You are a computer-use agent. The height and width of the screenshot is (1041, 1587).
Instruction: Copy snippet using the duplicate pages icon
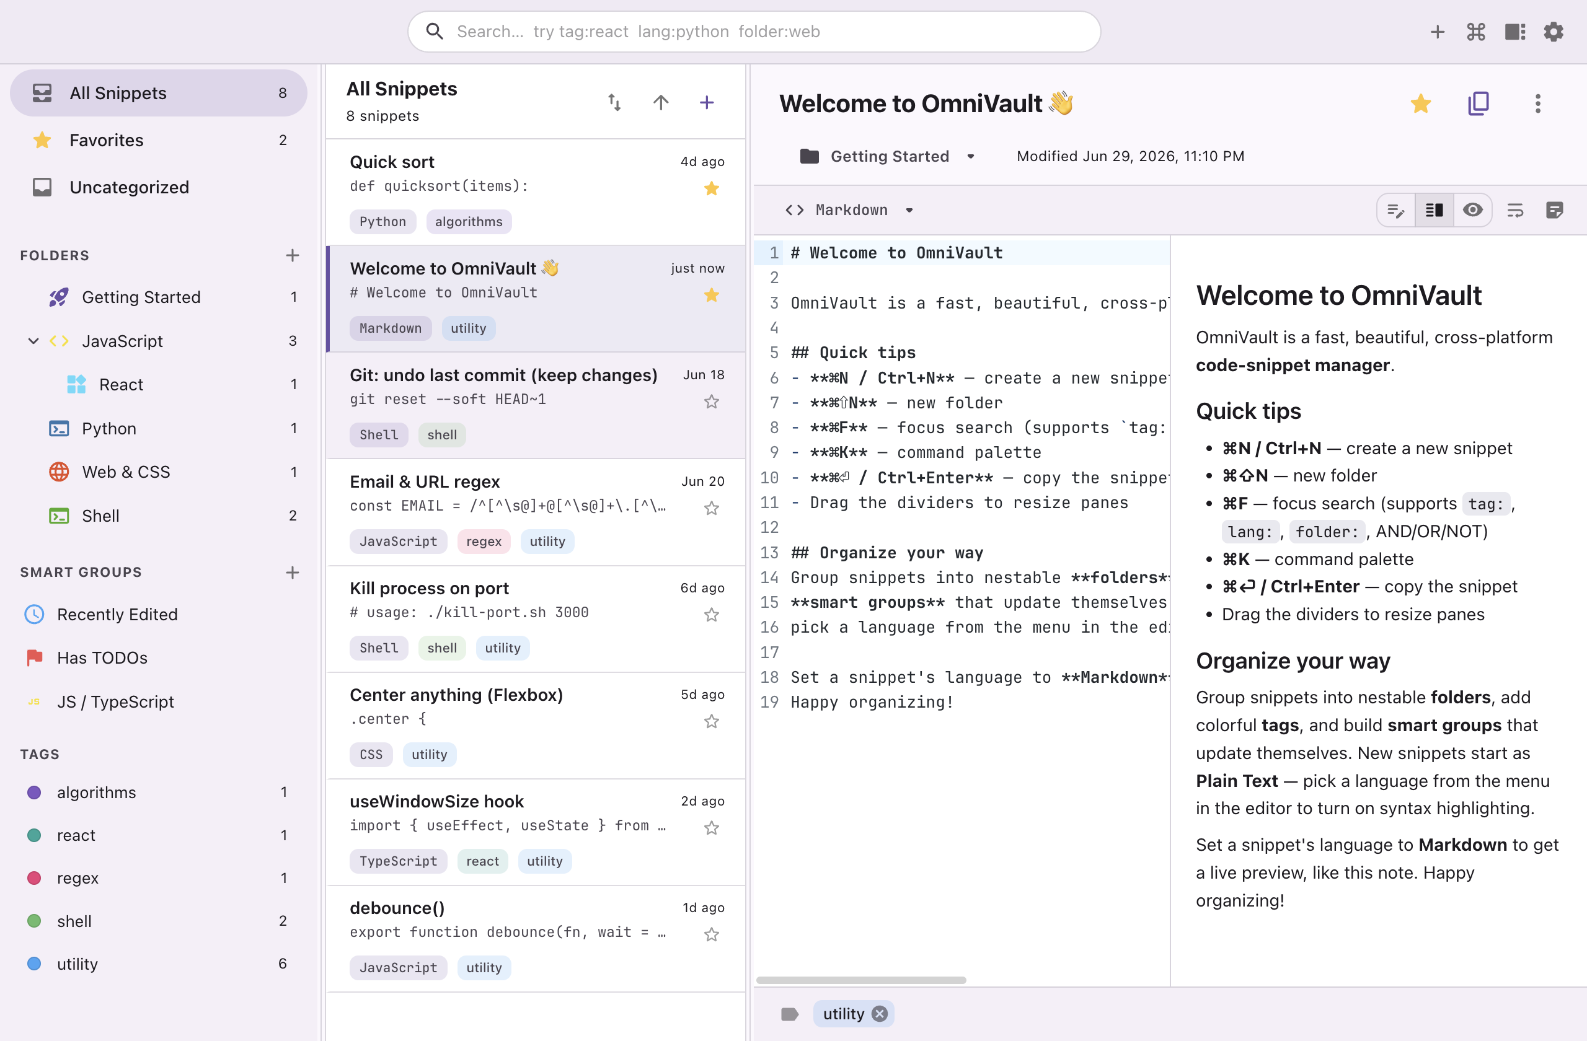(x=1479, y=103)
